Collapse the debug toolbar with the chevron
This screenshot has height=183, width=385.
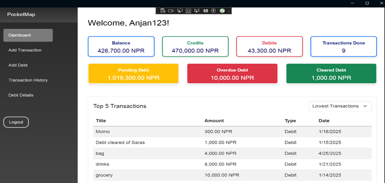[x=229, y=11]
